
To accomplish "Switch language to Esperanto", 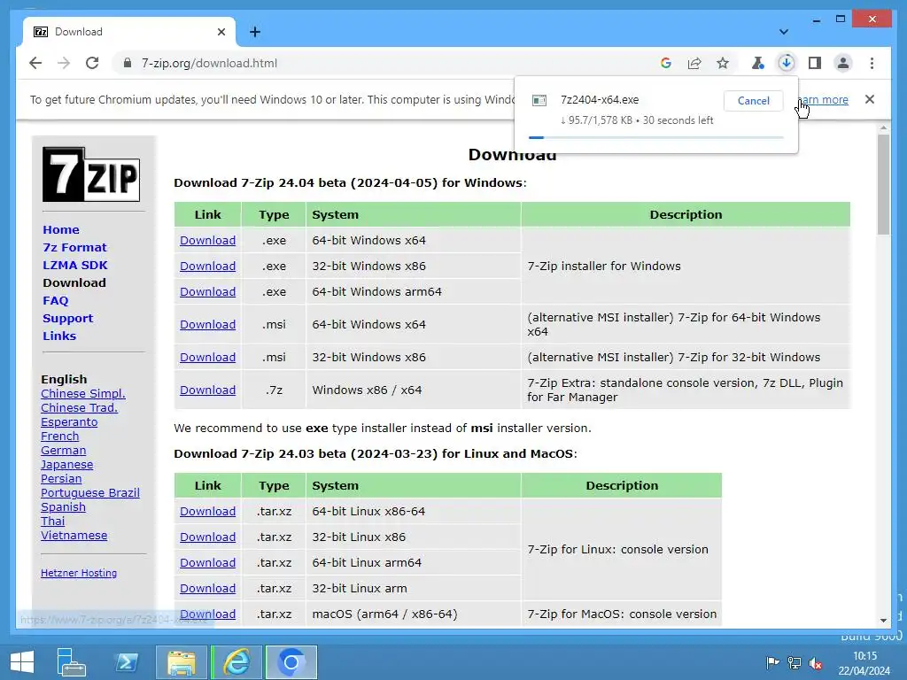I will [69, 422].
